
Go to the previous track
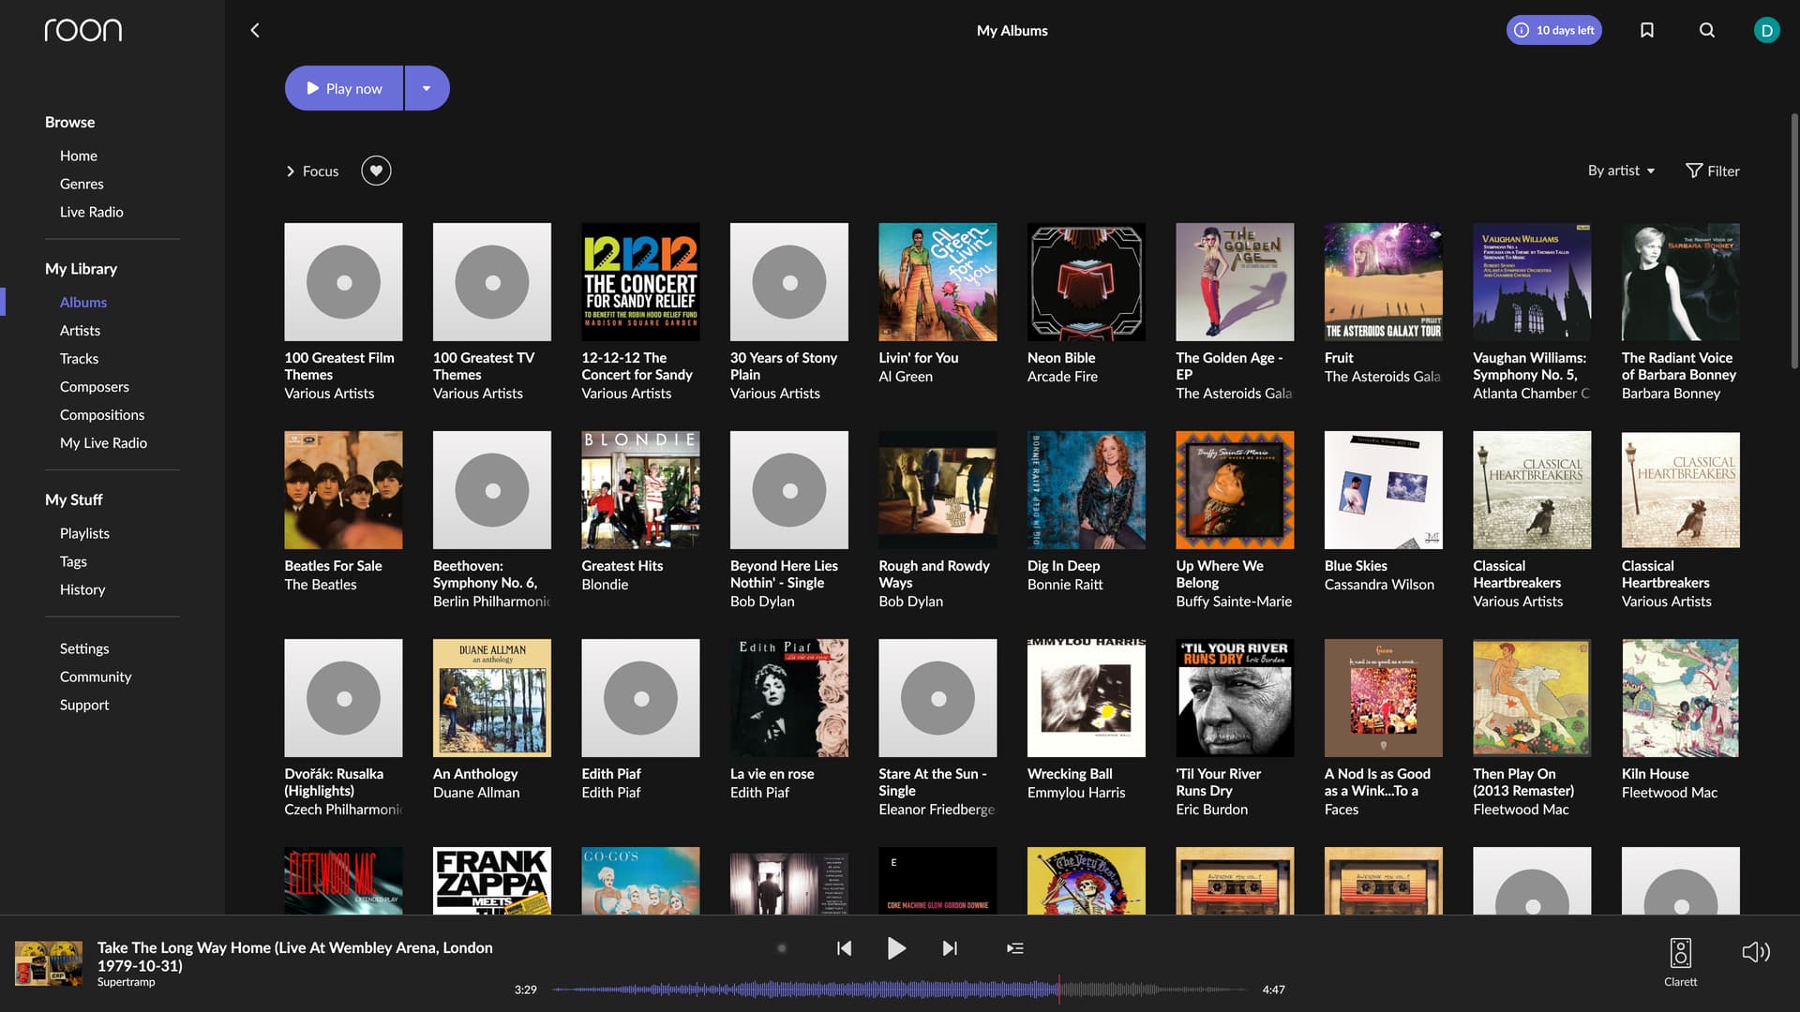(844, 948)
